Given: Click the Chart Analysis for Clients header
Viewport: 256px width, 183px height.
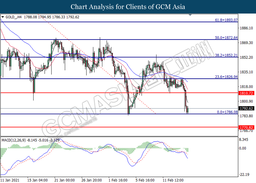Looking at the screenshot, I should [128, 7].
